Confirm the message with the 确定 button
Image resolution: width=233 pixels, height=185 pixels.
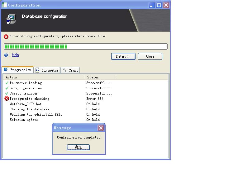click(78, 147)
